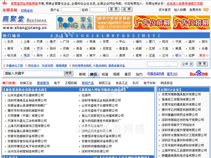Open the 上海 city link
The width and height of the screenshot is (211, 158).
tap(27, 42)
